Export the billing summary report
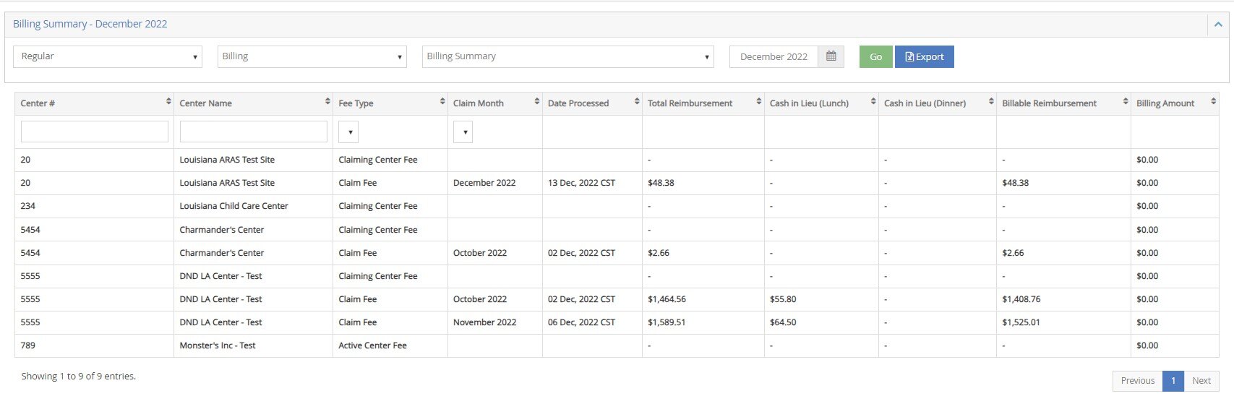The image size is (1234, 404). (x=924, y=56)
